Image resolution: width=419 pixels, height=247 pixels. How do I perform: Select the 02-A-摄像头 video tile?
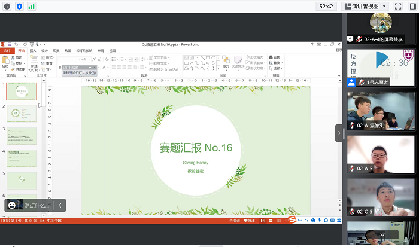click(x=381, y=111)
